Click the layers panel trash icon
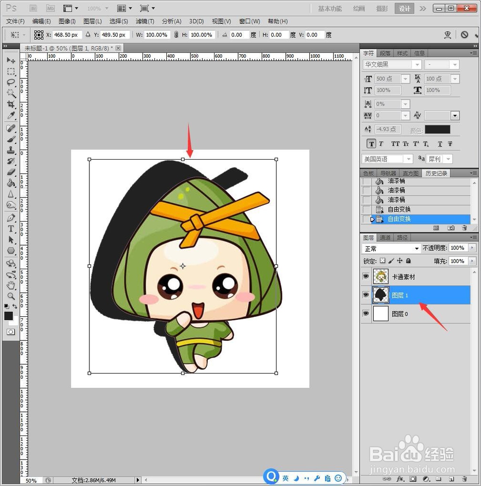Image resolution: width=481 pixels, height=486 pixels. [x=464, y=479]
